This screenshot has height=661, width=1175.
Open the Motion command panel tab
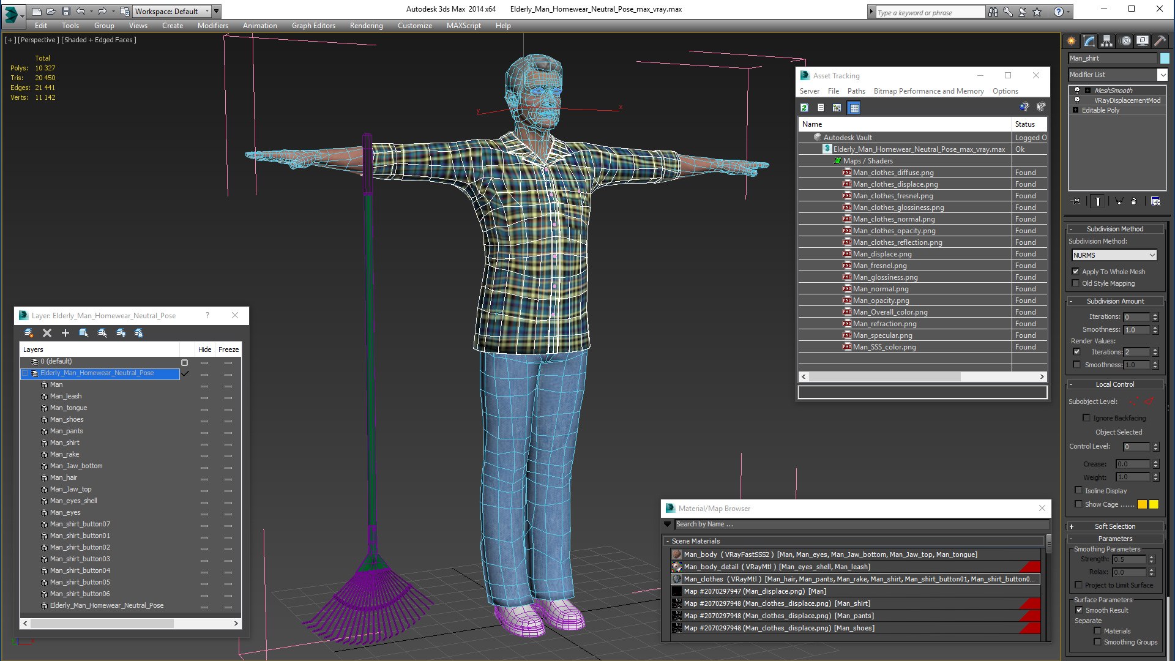click(1125, 41)
